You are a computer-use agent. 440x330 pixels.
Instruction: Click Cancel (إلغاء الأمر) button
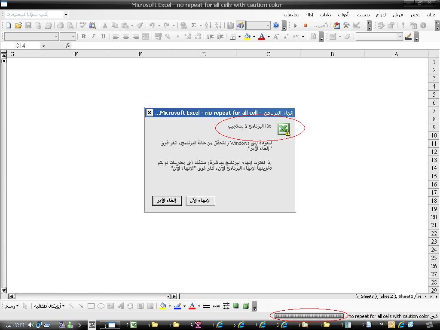pyautogui.click(x=167, y=201)
